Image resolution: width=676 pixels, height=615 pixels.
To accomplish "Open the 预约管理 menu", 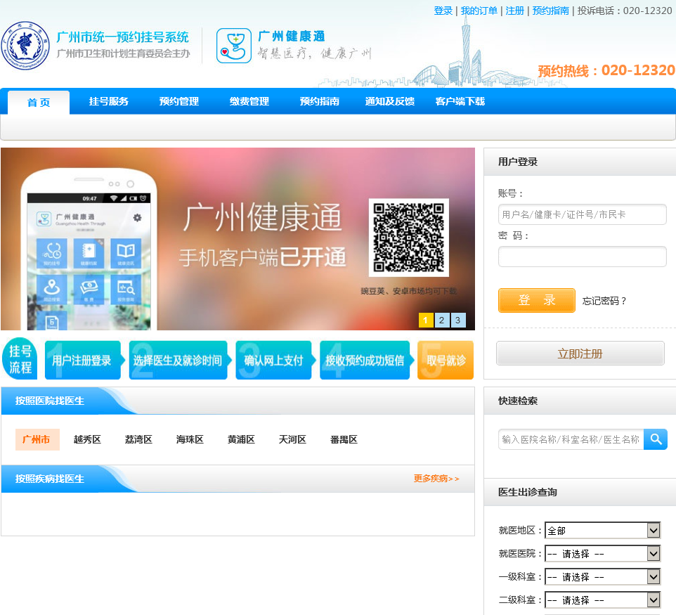I will [179, 101].
